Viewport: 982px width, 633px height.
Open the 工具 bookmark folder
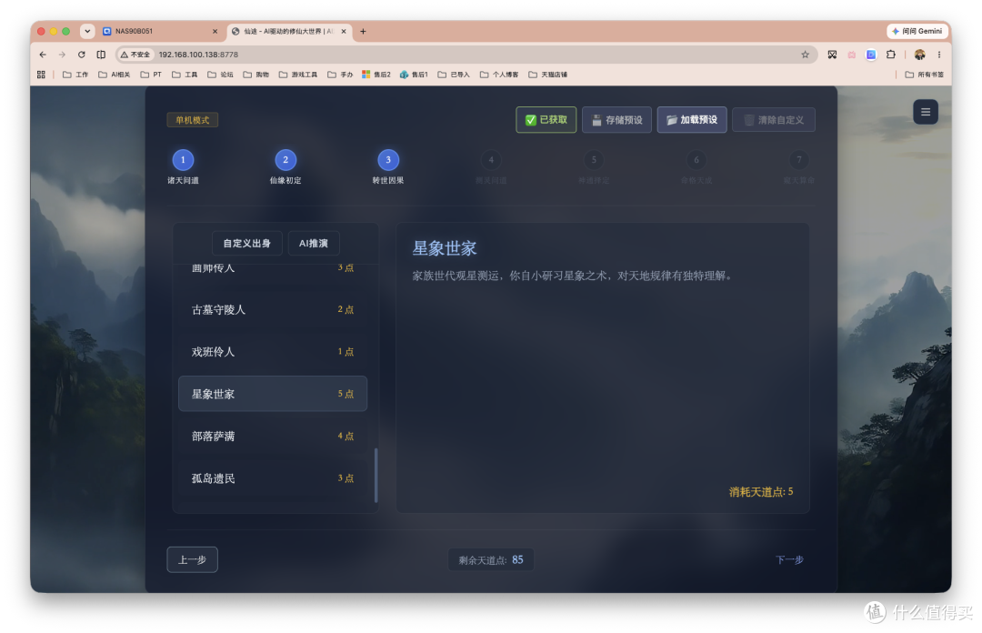(x=185, y=75)
